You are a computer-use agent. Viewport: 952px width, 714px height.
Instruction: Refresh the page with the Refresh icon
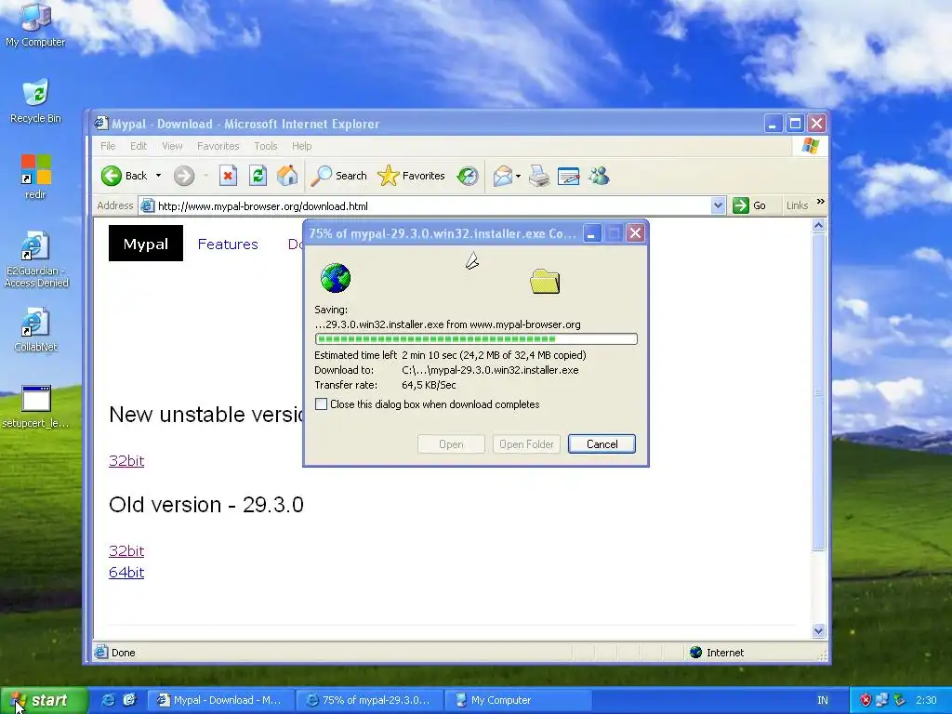point(258,176)
